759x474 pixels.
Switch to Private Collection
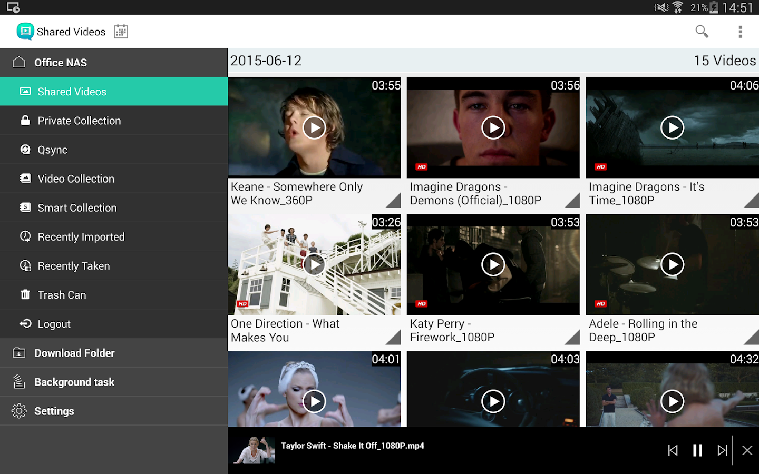(79, 121)
